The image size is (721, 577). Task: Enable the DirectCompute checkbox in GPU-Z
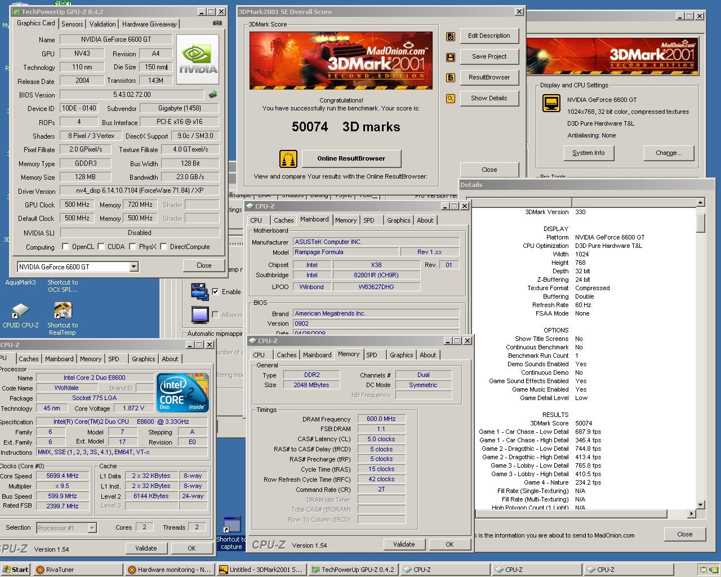pos(163,246)
